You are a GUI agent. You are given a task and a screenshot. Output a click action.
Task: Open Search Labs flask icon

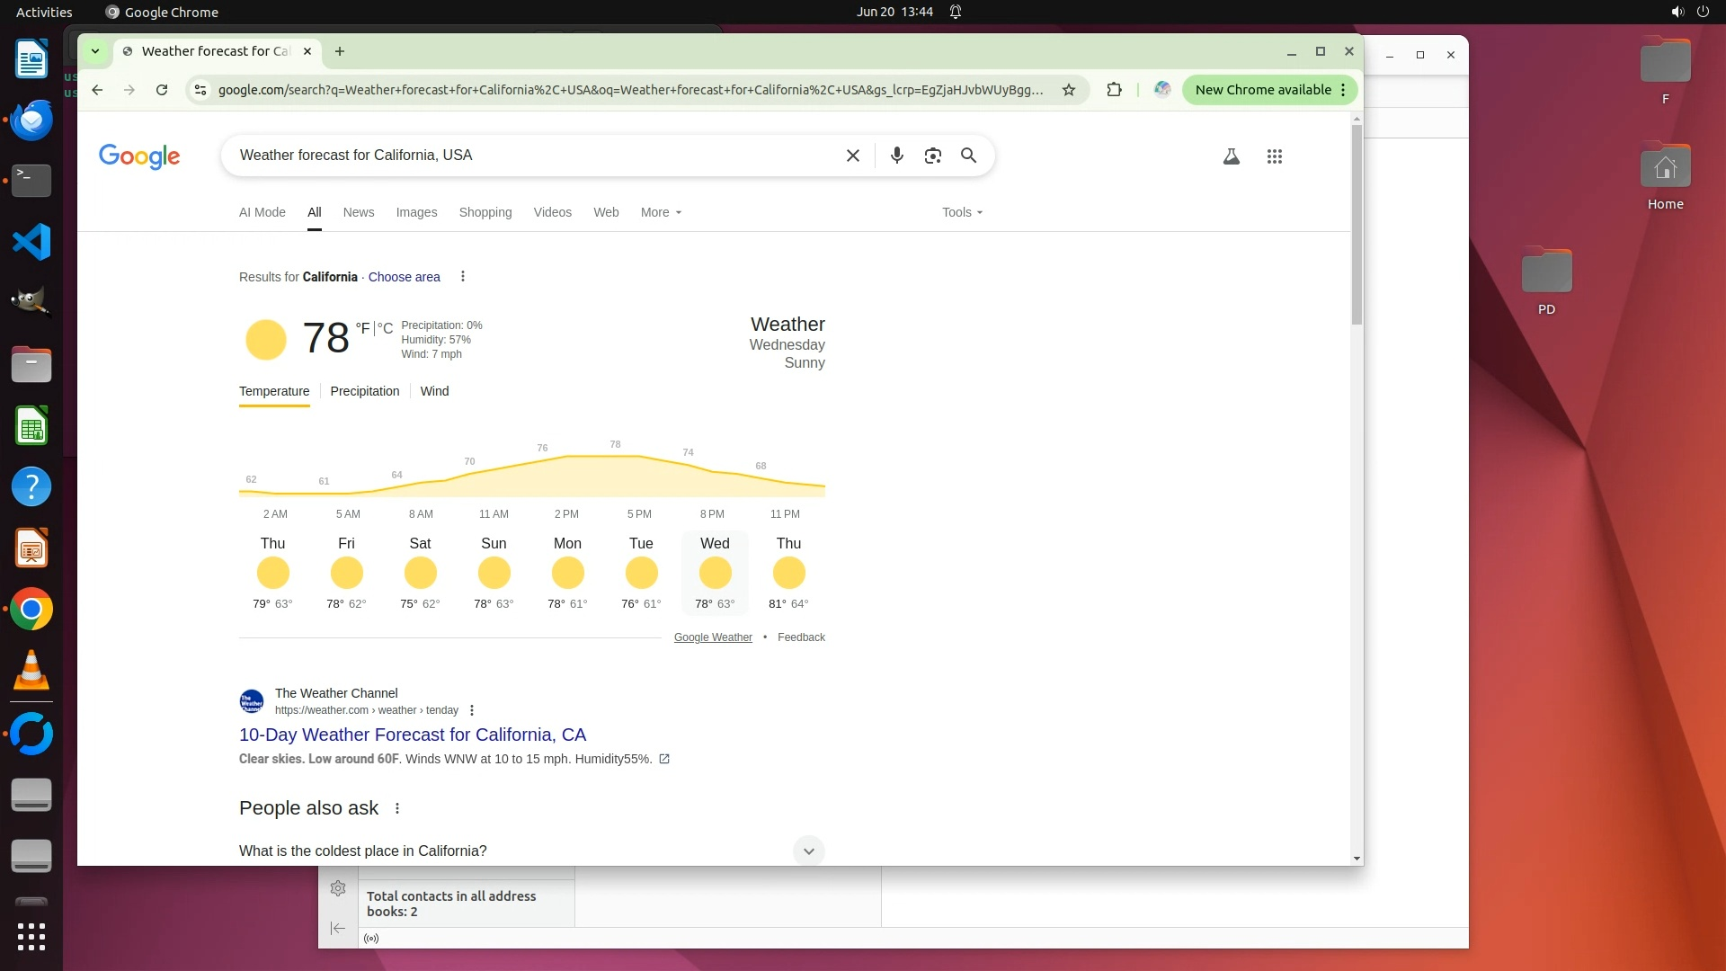pyautogui.click(x=1231, y=156)
